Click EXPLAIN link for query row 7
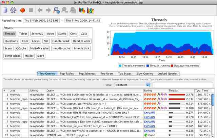 pos(150,122)
